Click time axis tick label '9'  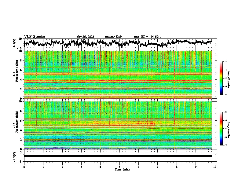point(196,167)
